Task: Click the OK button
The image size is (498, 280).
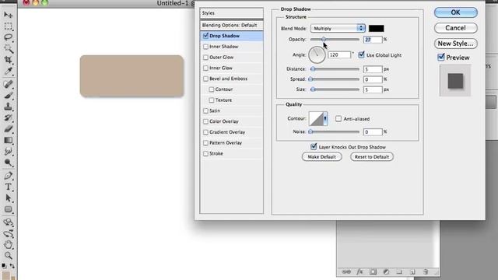Action: pos(455,12)
